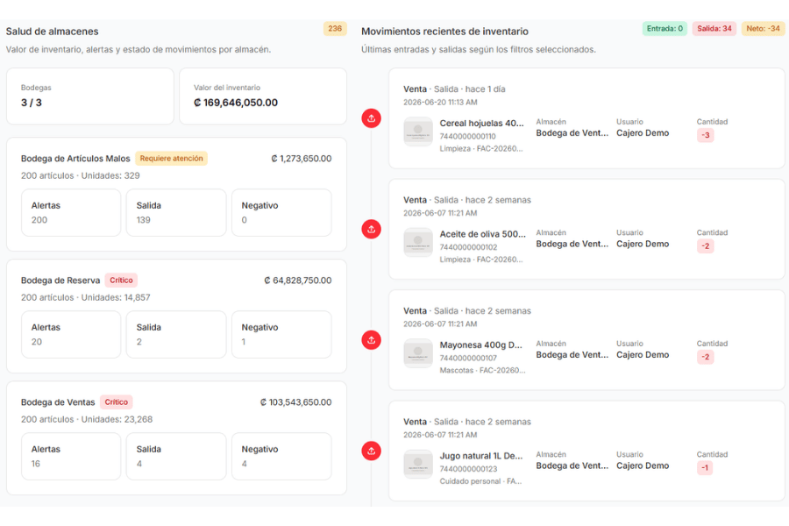Click barcode 7440000000123
Image resolution: width=789 pixels, height=526 pixels.
pyautogui.click(x=468, y=469)
